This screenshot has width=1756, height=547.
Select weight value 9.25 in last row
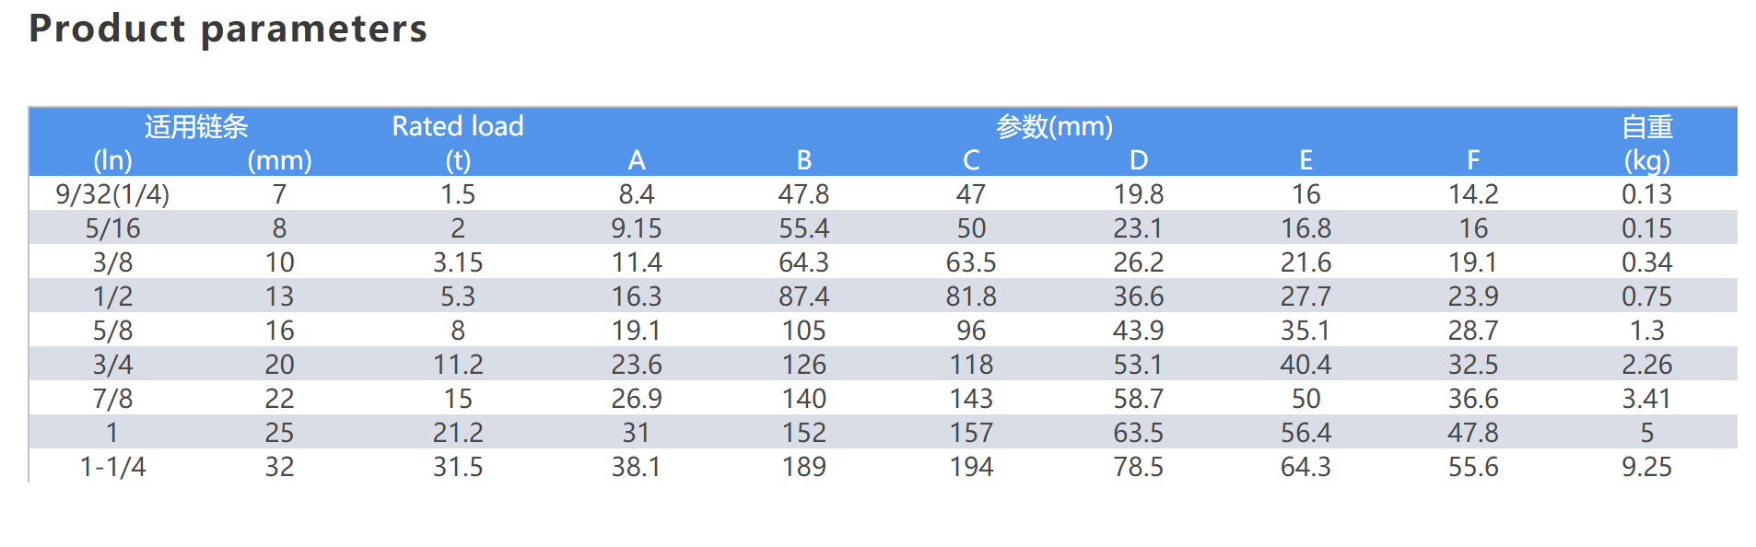click(x=1646, y=467)
